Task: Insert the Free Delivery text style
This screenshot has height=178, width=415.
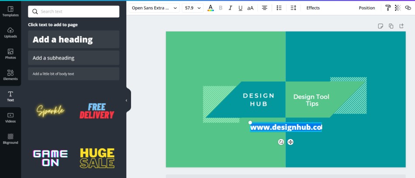Action: (x=97, y=111)
